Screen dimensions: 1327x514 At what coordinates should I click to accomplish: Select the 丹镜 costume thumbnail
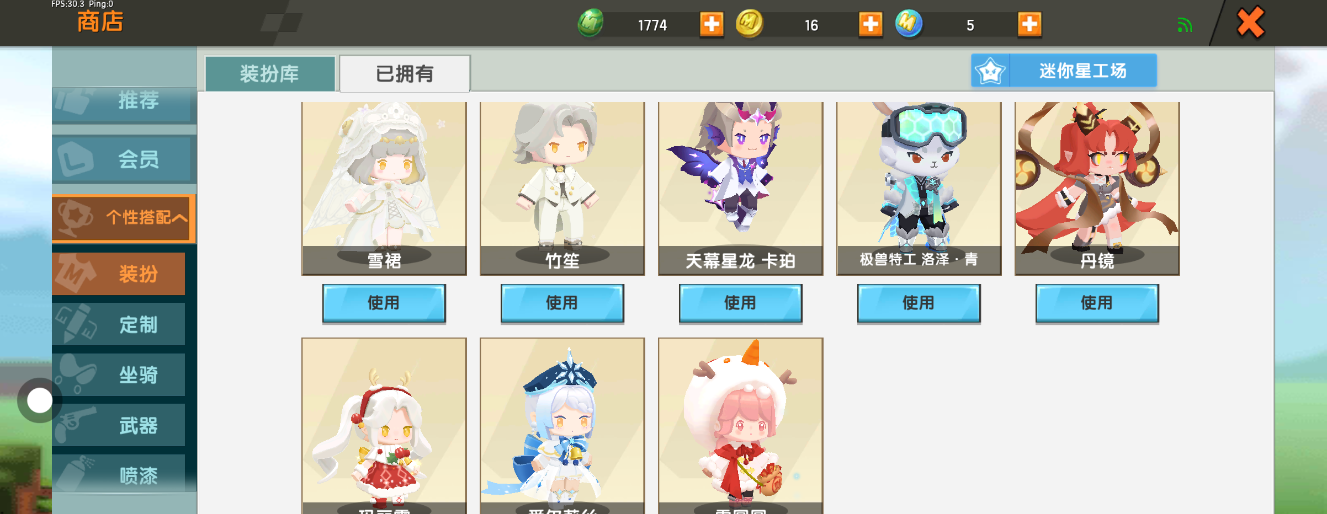[1097, 188]
